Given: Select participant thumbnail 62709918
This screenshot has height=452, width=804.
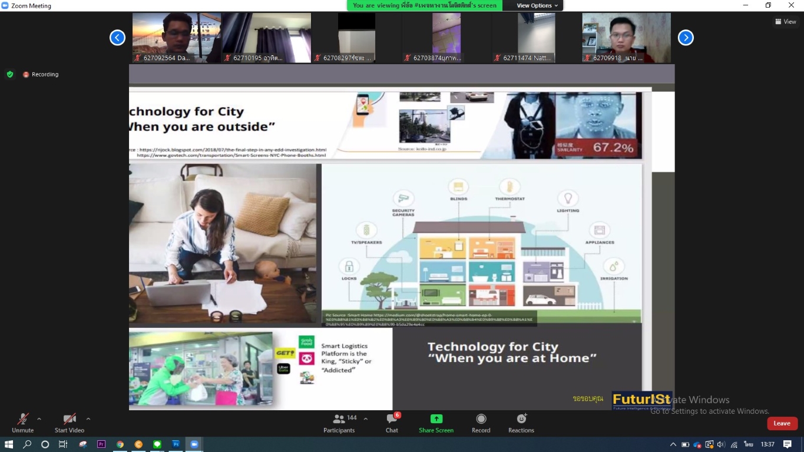Looking at the screenshot, I should point(626,38).
